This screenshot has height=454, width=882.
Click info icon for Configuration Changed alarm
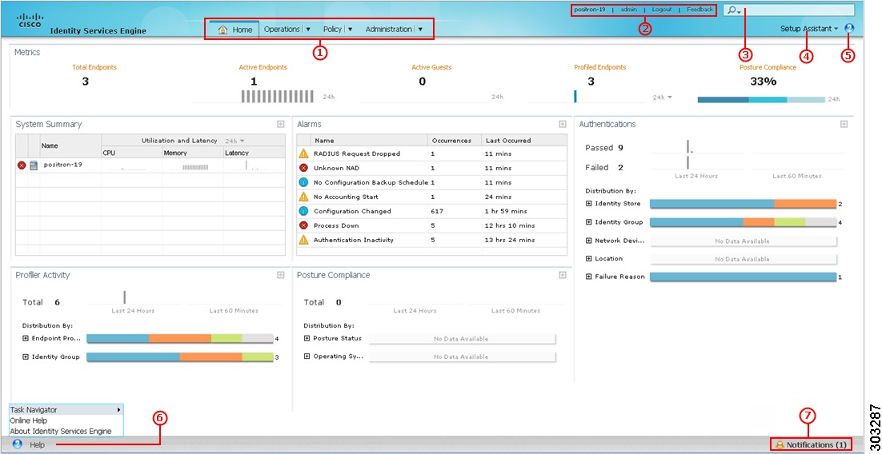click(x=304, y=211)
